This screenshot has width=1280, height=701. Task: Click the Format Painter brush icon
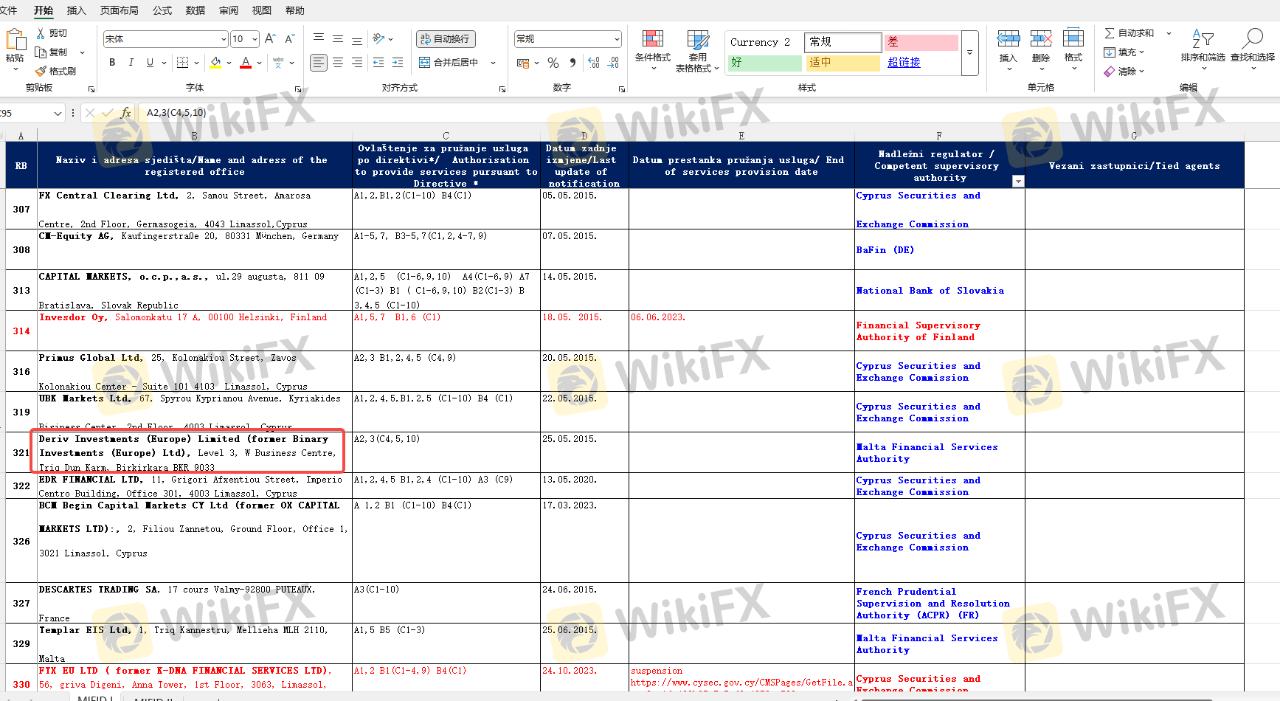41,72
